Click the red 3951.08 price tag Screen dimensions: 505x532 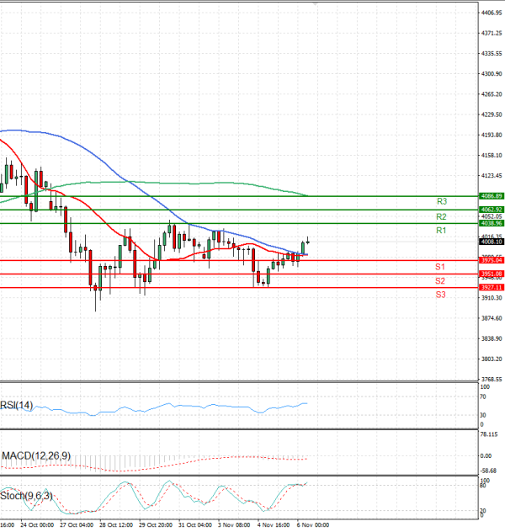[491, 274]
